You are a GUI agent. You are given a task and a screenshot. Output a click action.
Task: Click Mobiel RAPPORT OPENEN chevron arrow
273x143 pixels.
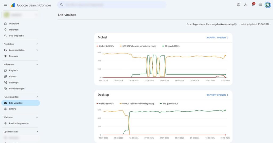tap(228, 38)
